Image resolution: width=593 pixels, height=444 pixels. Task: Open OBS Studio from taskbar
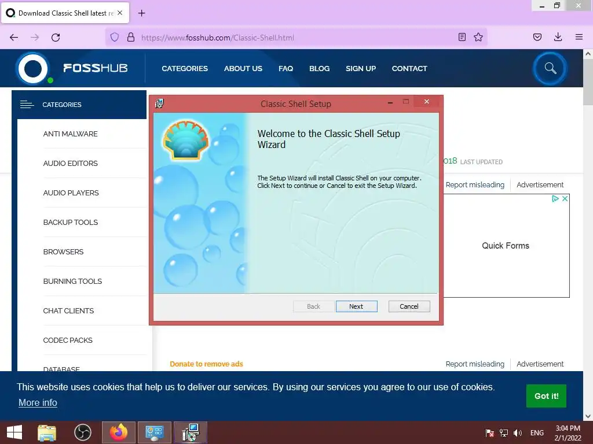tap(82, 432)
